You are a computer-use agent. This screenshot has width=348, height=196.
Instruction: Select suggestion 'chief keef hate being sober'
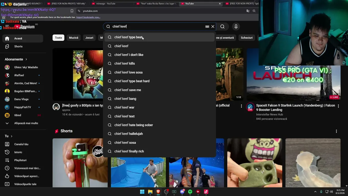(x=159, y=125)
